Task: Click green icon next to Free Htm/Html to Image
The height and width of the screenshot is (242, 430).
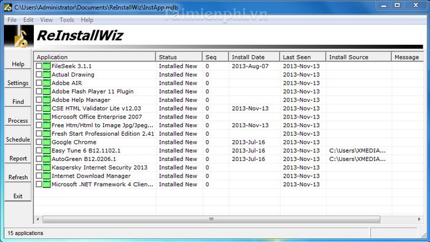Action: (47, 125)
